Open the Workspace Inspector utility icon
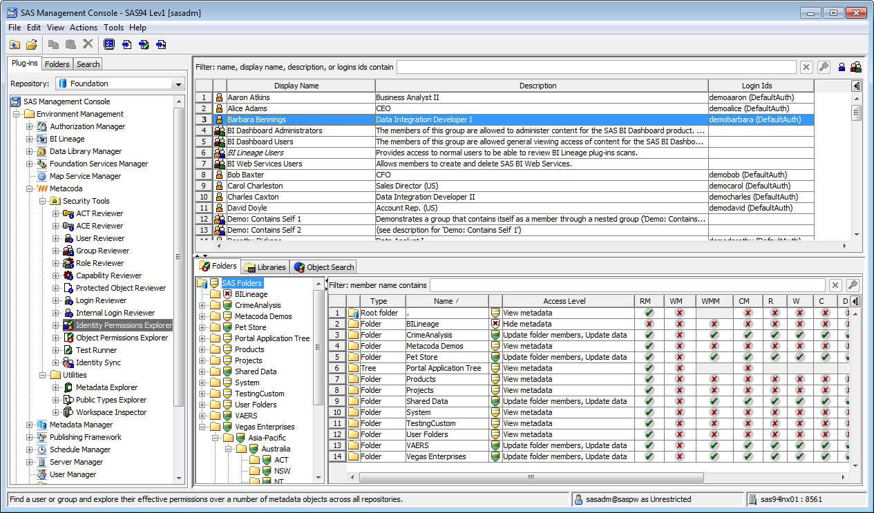 (68, 412)
